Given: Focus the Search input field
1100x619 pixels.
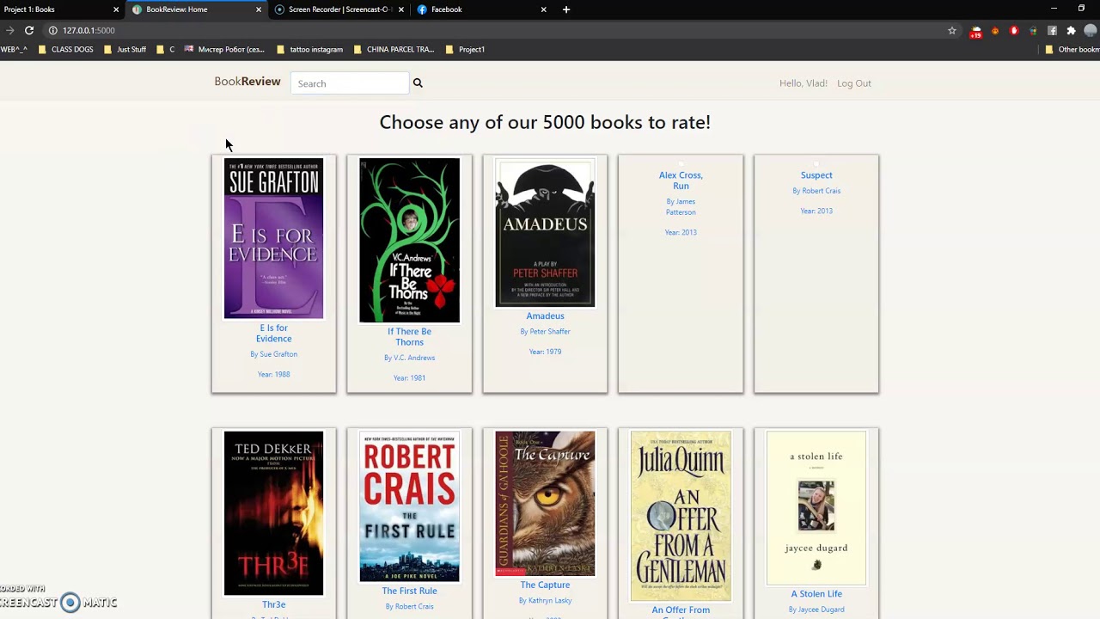Looking at the screenshot, I should pyautogui.click(x=350, y=83).
